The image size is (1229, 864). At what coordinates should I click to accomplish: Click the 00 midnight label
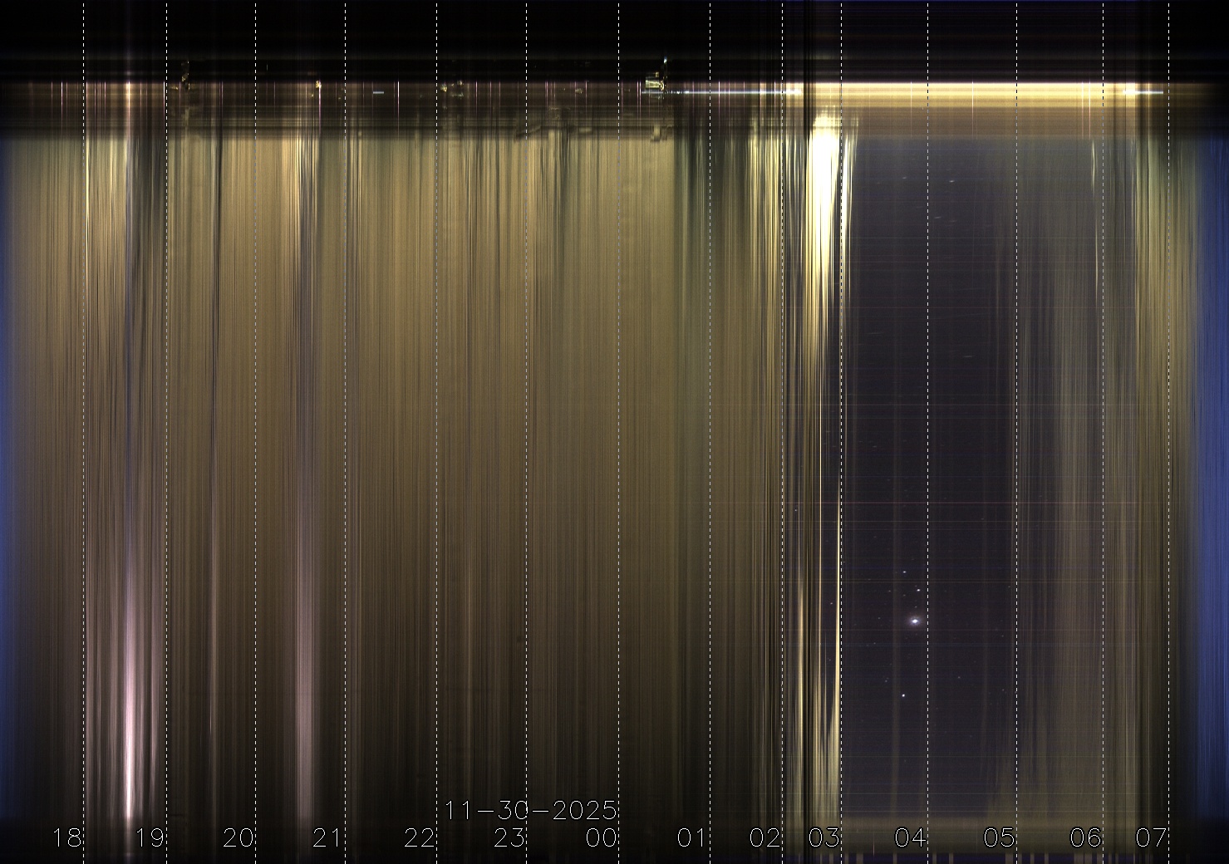[602, 837]
